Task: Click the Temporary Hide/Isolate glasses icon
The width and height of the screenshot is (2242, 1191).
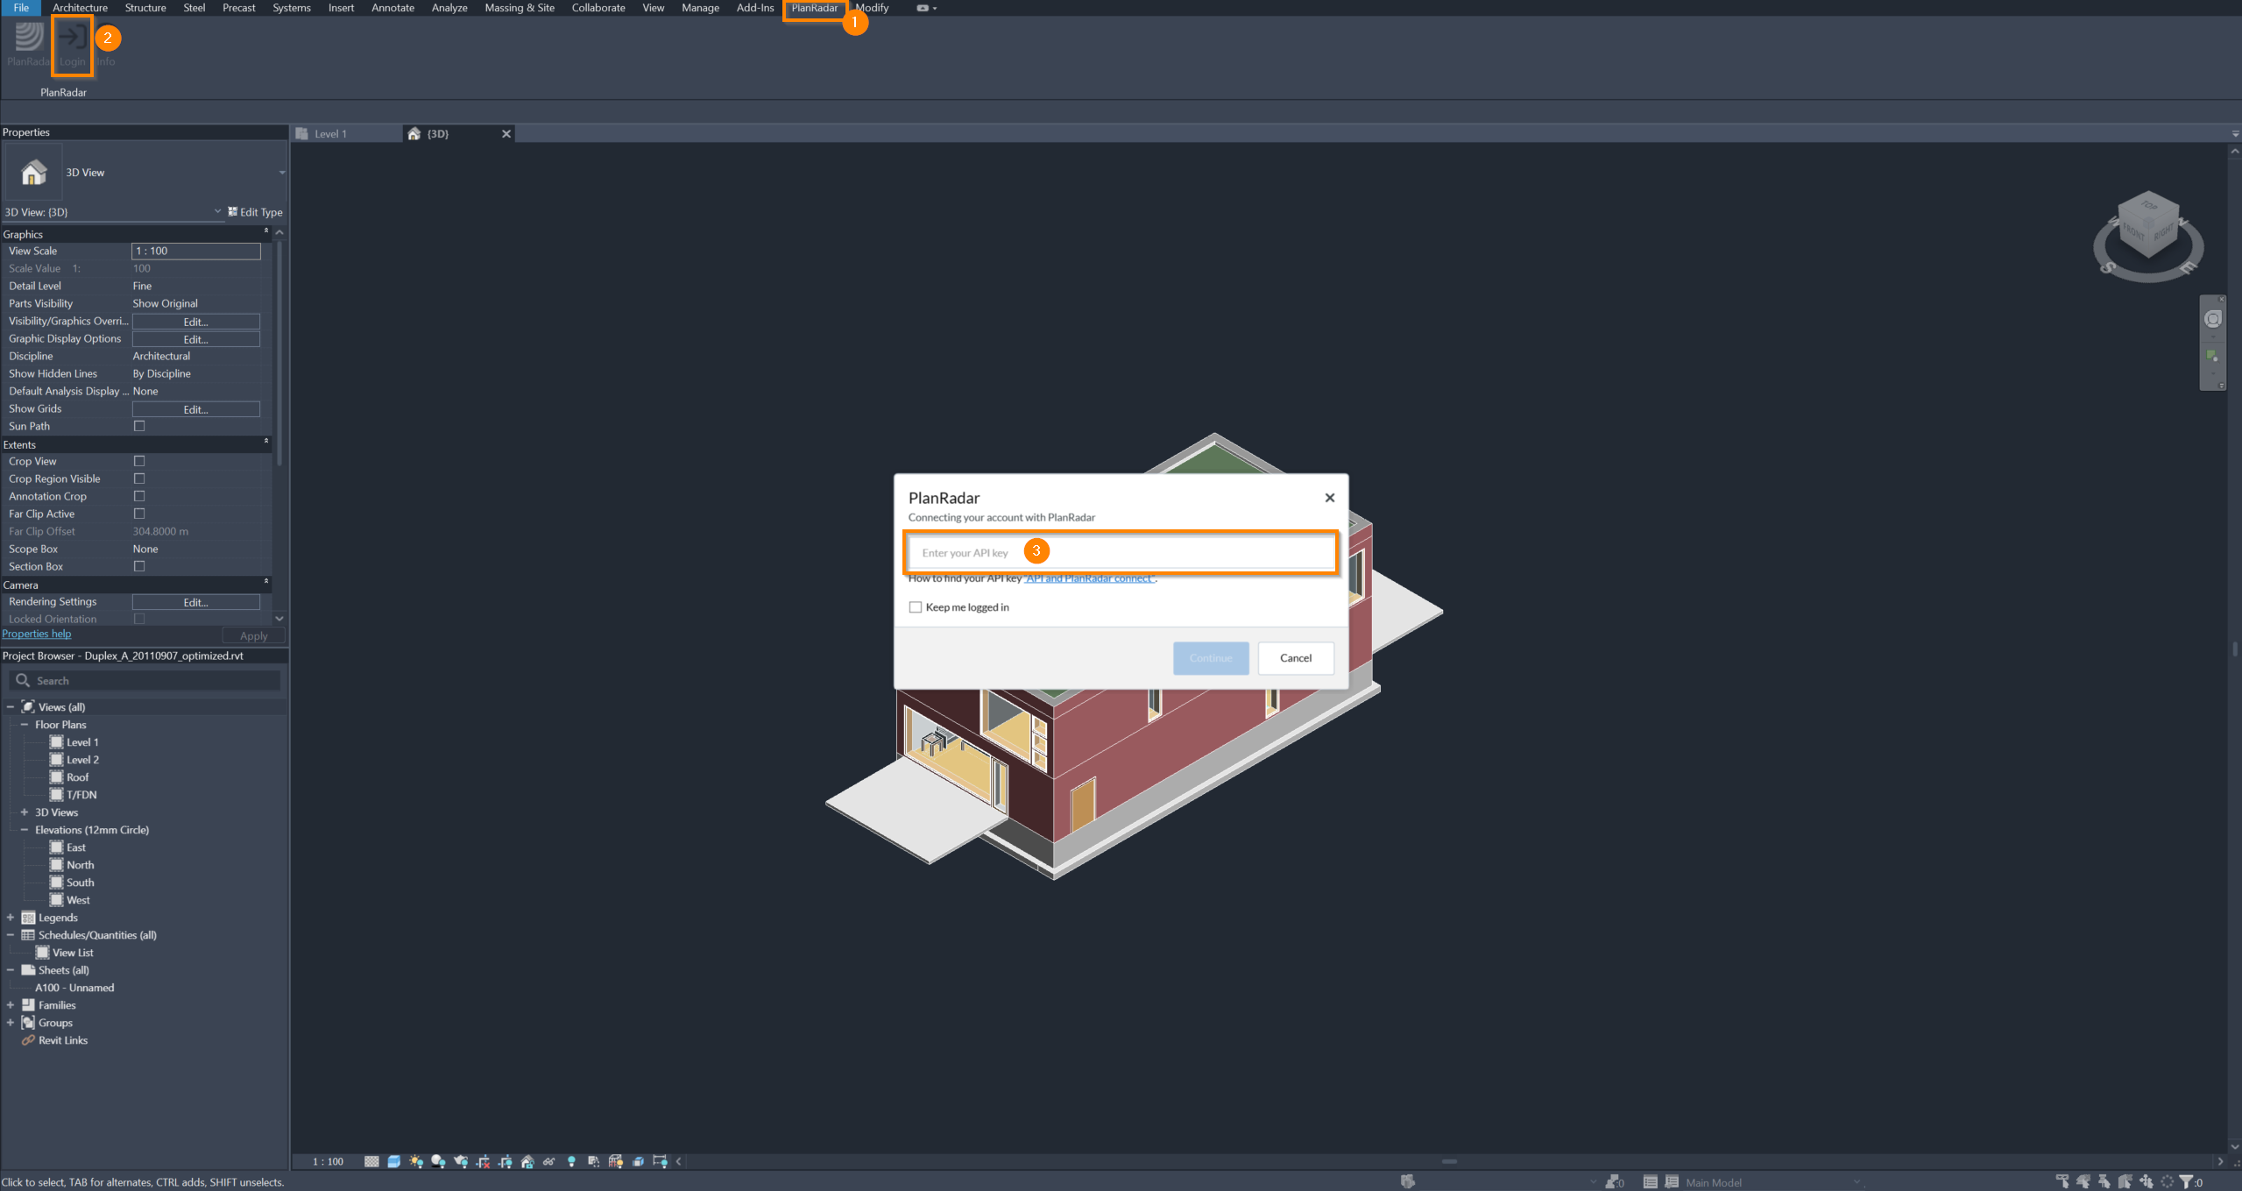Action: 548,1161
